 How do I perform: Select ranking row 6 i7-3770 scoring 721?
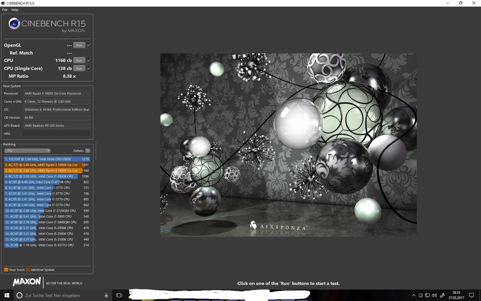47,188
